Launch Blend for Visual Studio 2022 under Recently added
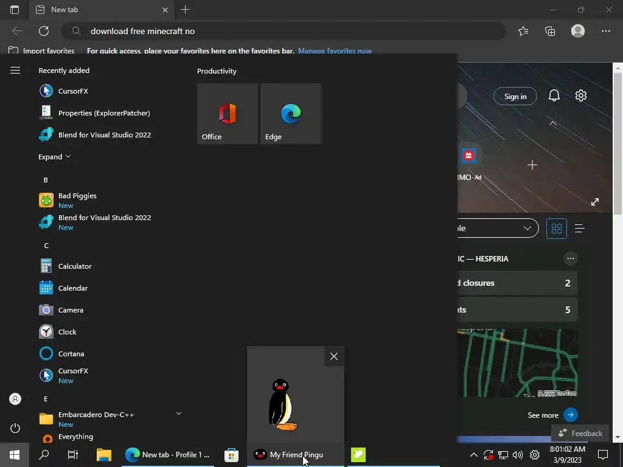Image resolution: width=623 pixels, height=467 pixels. point(94,134)
